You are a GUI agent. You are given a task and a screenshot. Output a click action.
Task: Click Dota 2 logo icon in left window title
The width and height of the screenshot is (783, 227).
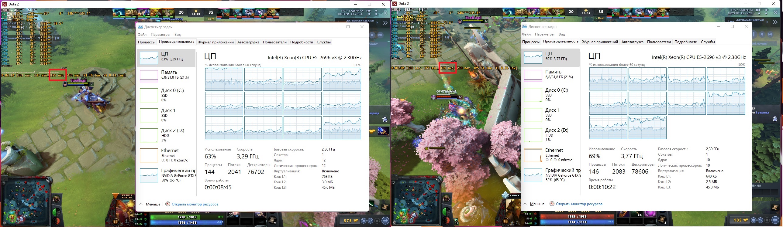(x=4, y=4)
